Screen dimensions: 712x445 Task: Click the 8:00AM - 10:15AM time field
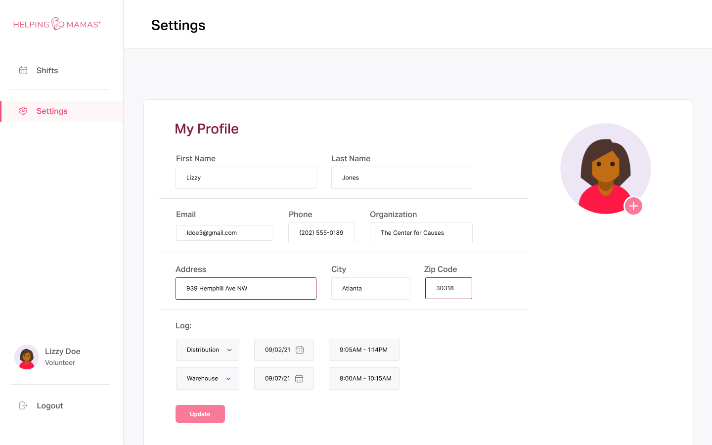pyautogui.click(x=364, y=378)
